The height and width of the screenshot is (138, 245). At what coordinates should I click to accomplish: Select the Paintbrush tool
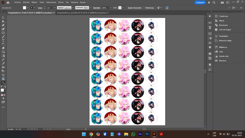click(3, 37)
